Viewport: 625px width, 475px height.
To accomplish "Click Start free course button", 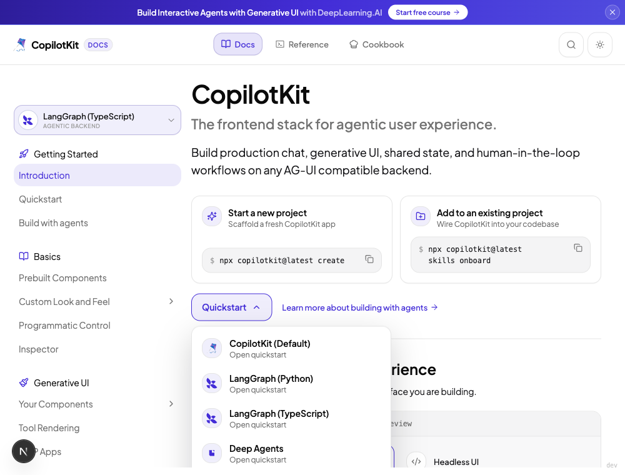I will coord(427,12).
